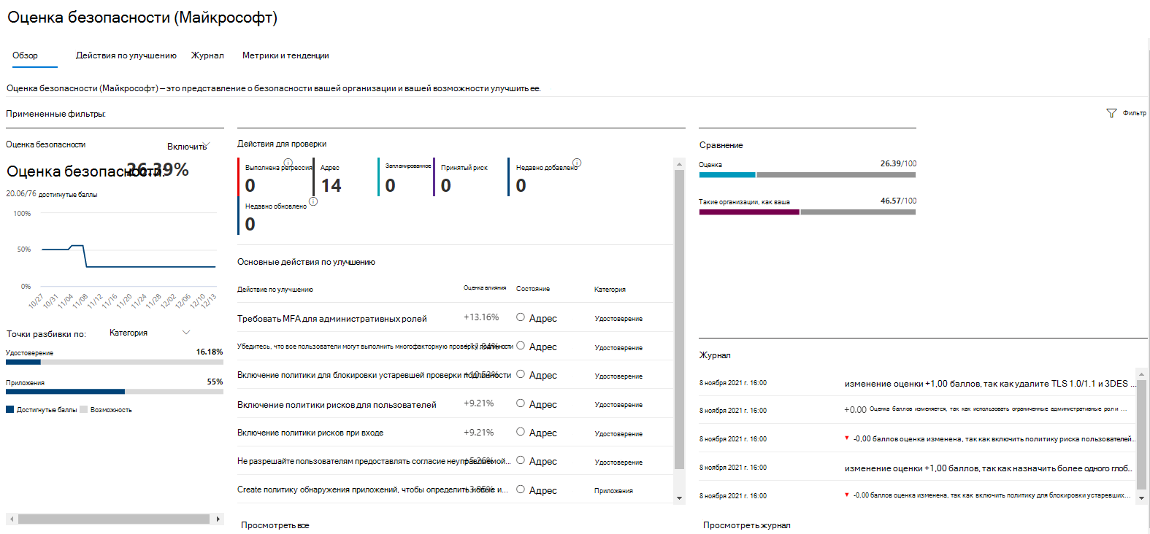Click journal scrollbar down arrow
1150x534 pixels.
pos(1142,498)
